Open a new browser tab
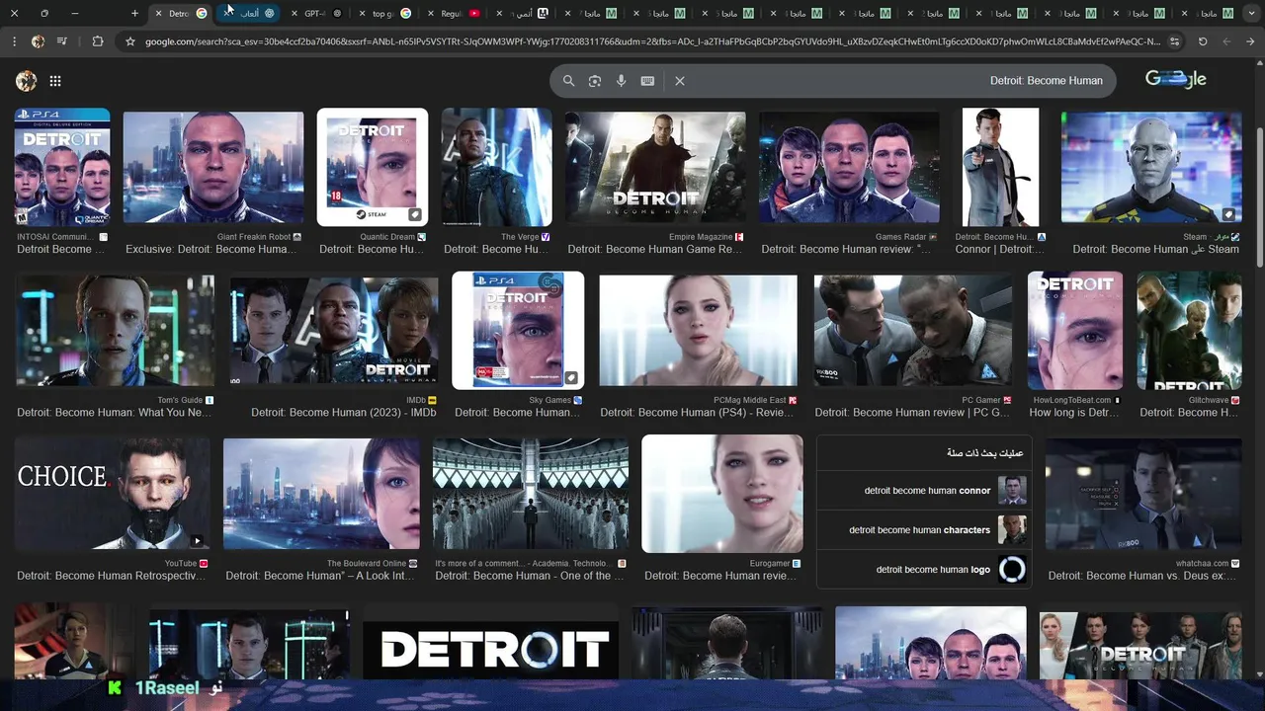The image size is (1265, 711). 134,14
